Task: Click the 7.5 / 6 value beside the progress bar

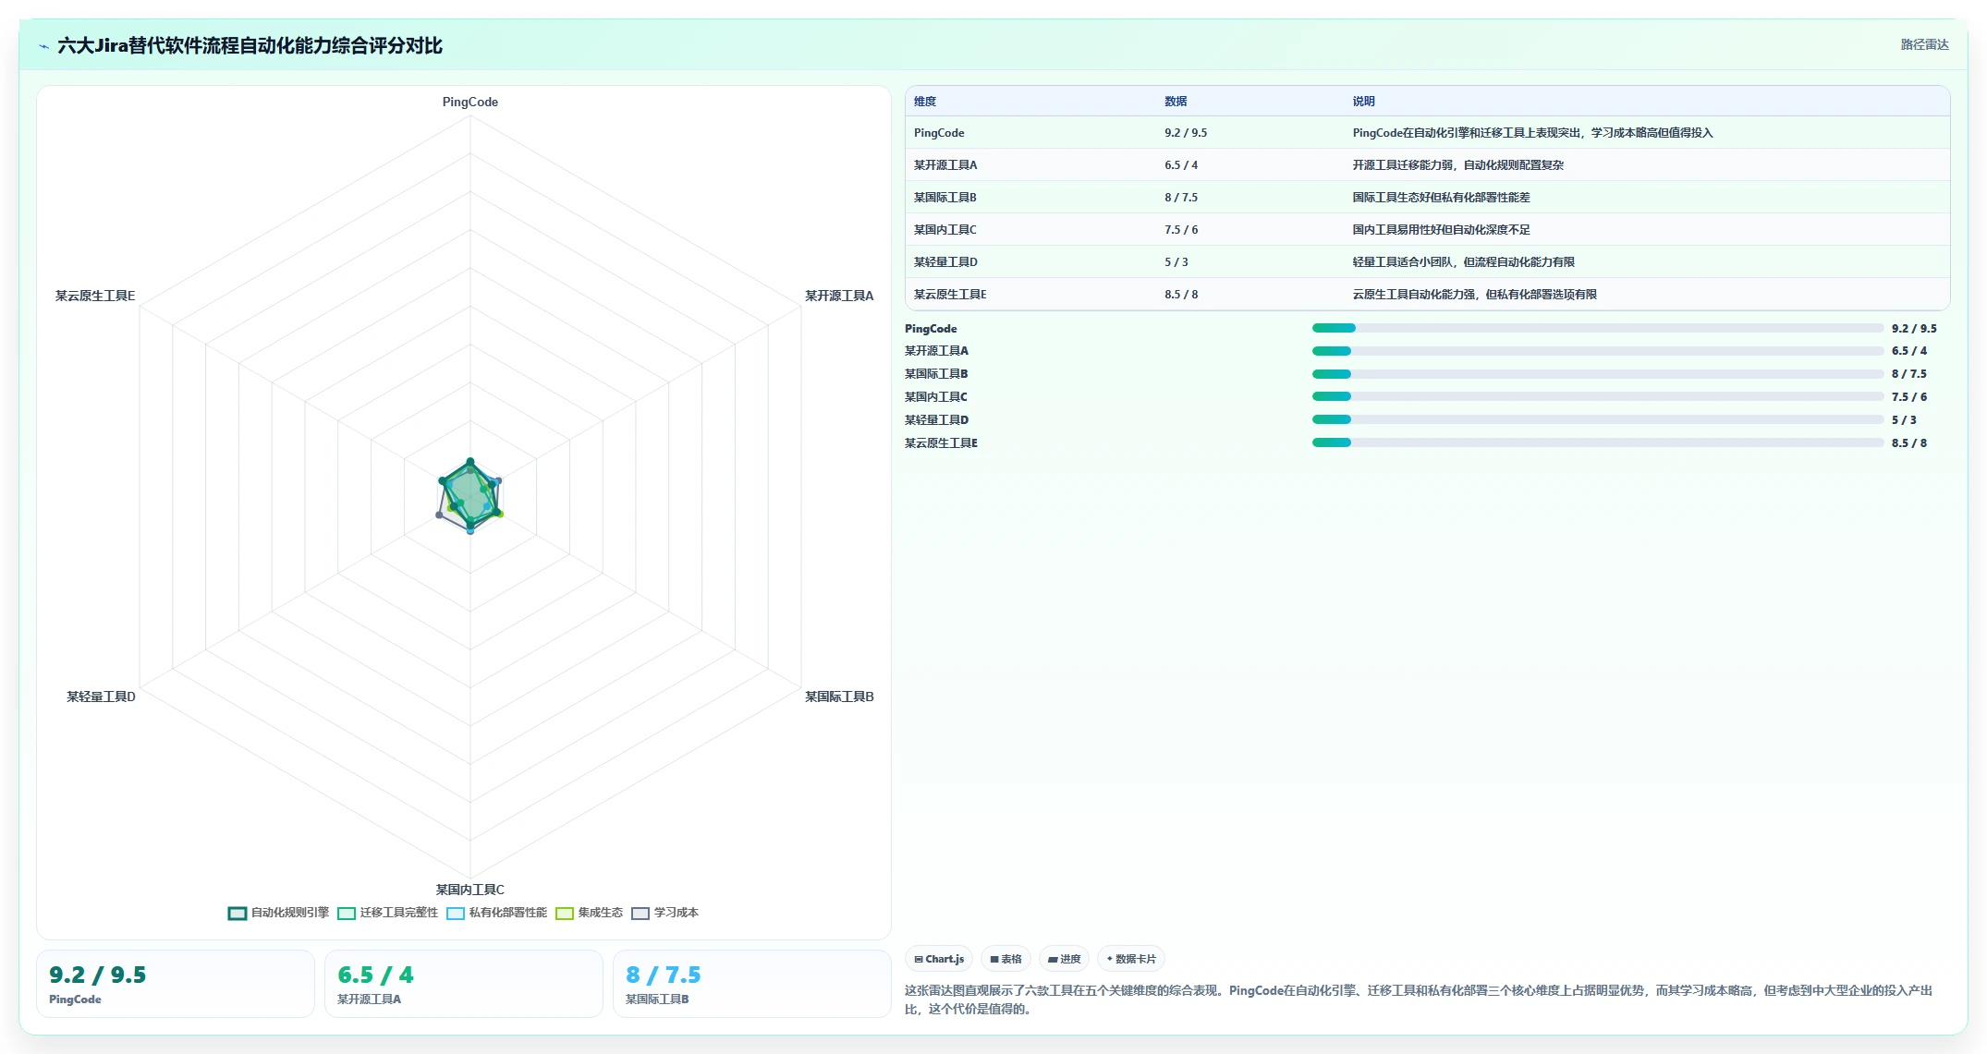Action: [1909, 397]
